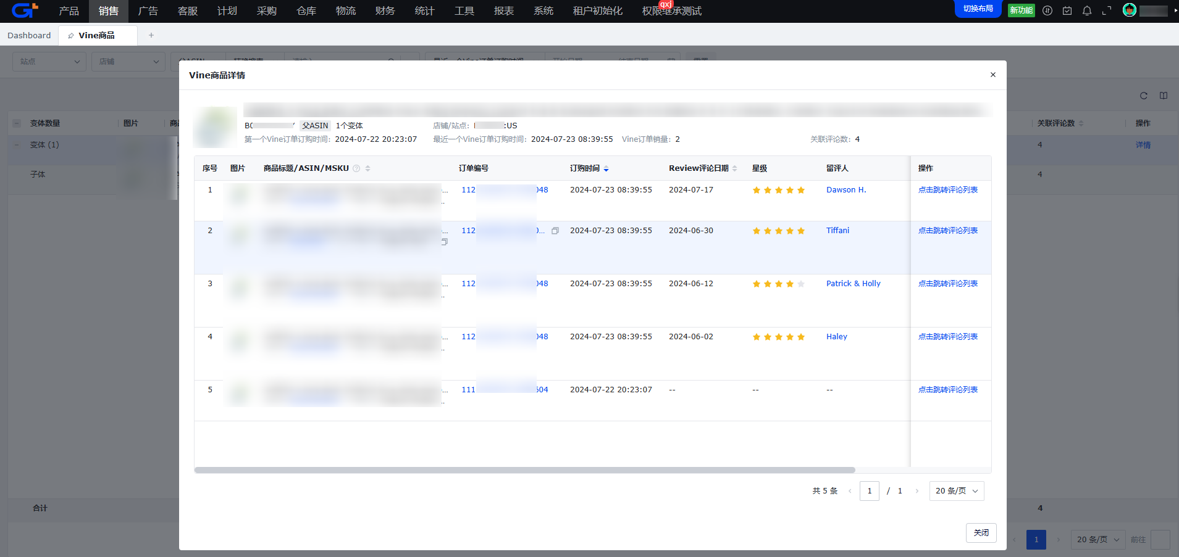Open the 产品 menu
Screen dimensions: 1179x557
tap(69, 11)
